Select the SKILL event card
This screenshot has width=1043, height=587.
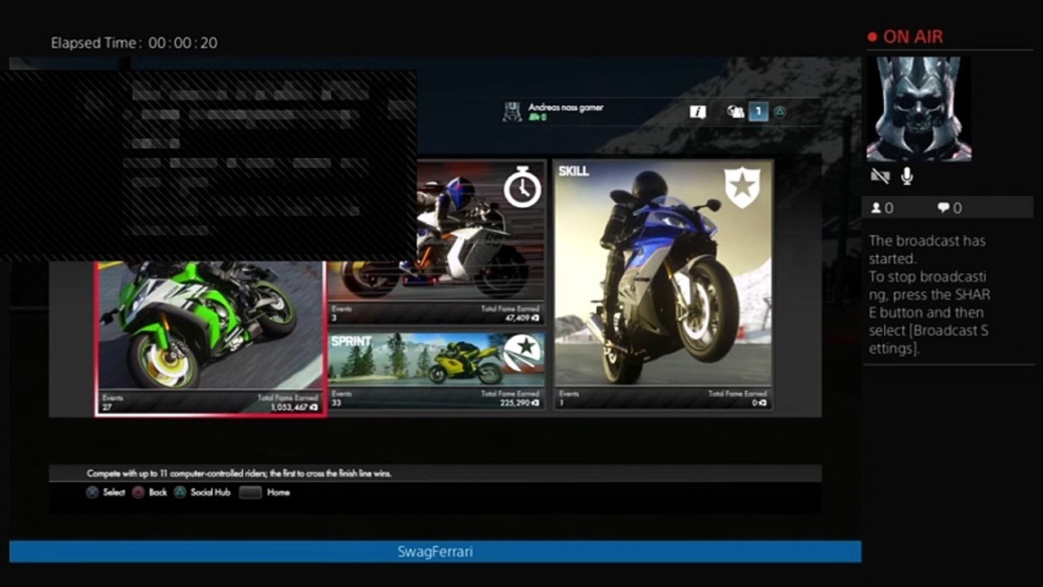tap(662, 285)
